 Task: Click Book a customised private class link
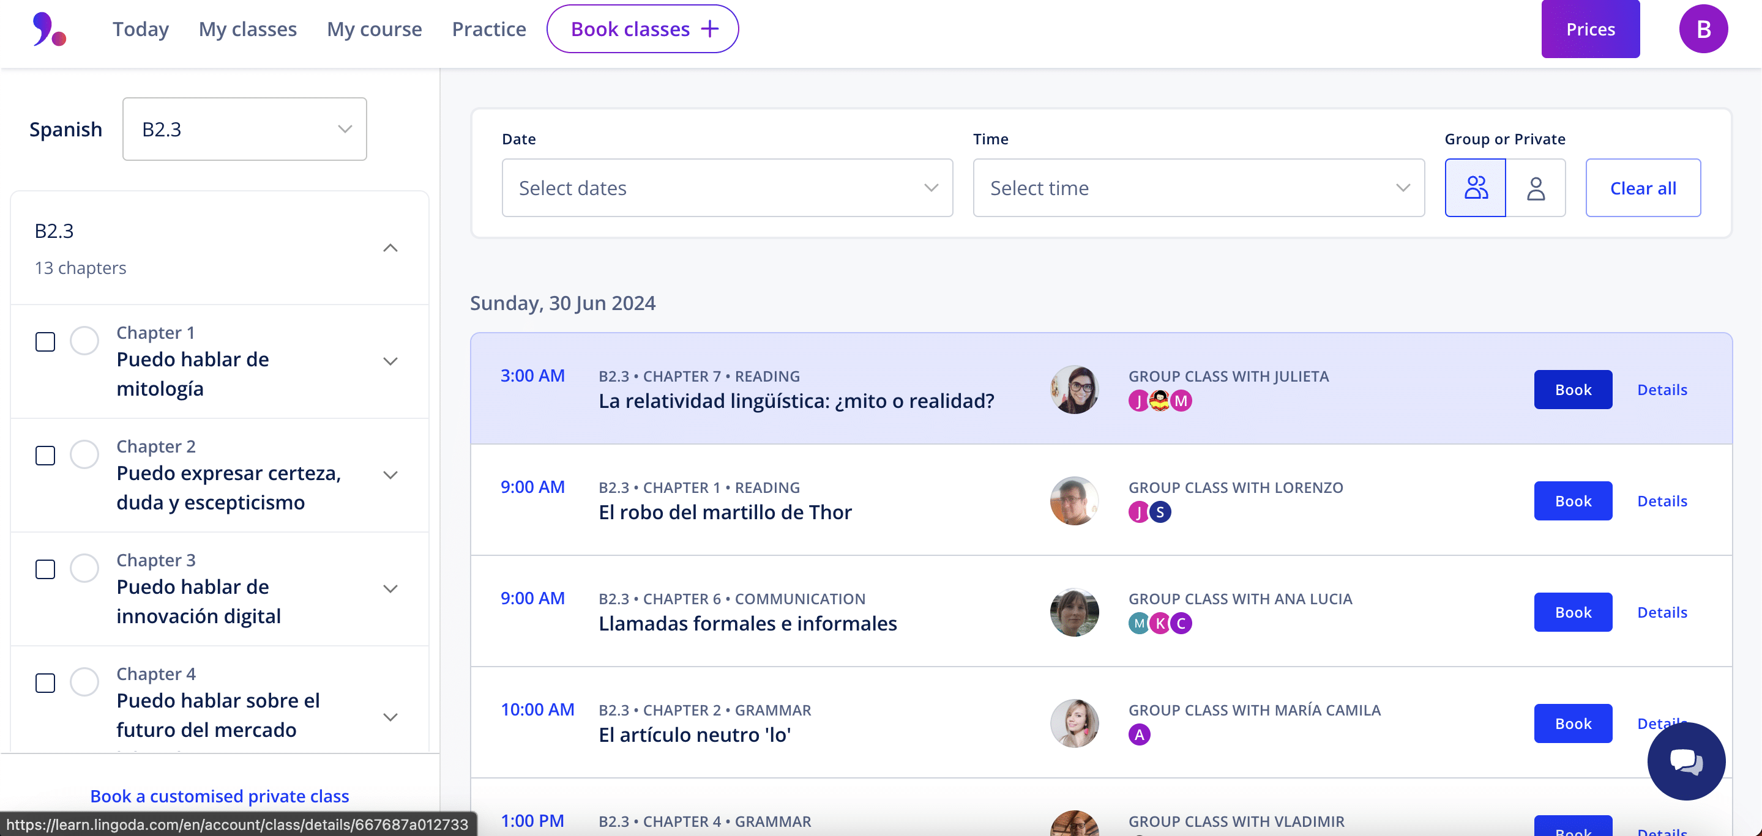point(219,796)
